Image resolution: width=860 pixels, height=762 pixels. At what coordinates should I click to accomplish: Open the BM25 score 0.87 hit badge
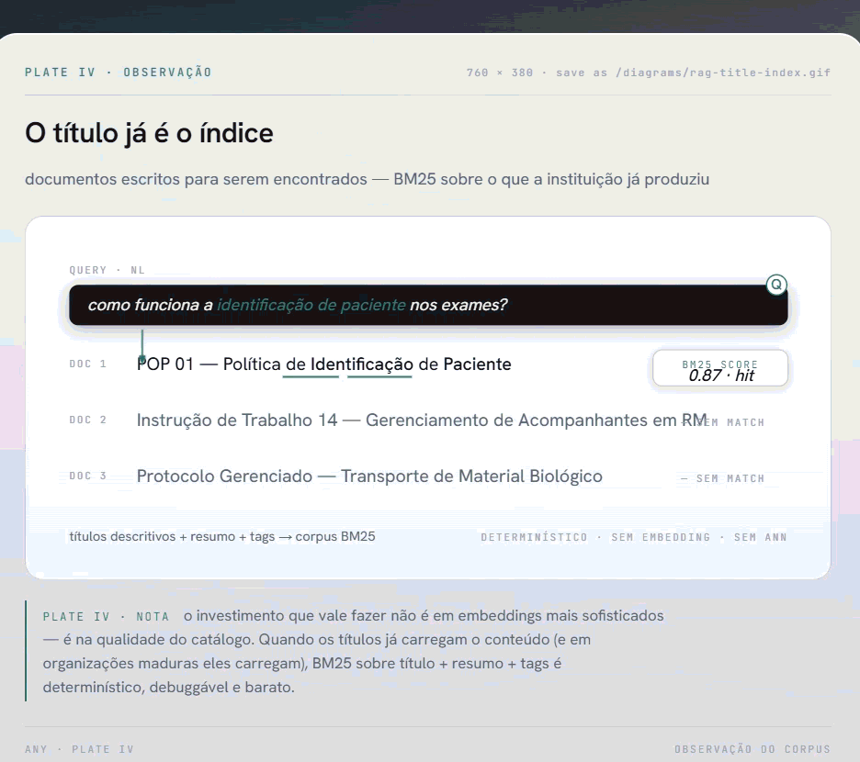pyautogui.click(x=720, y=368)
